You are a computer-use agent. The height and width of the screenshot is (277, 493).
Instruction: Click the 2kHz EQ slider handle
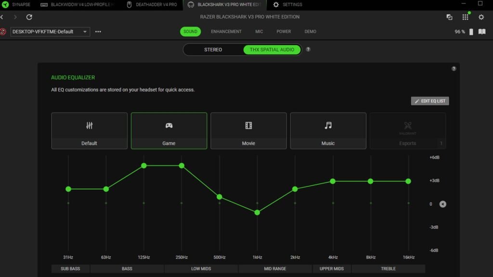[x=295, y=189]
